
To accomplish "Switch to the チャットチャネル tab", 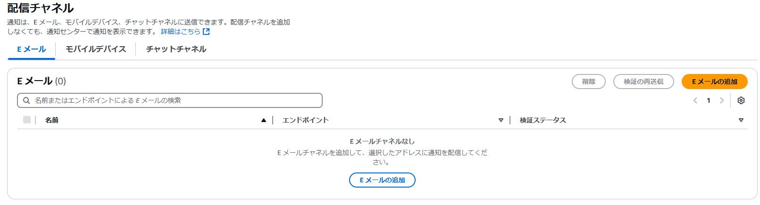I will tap(176, 49).
